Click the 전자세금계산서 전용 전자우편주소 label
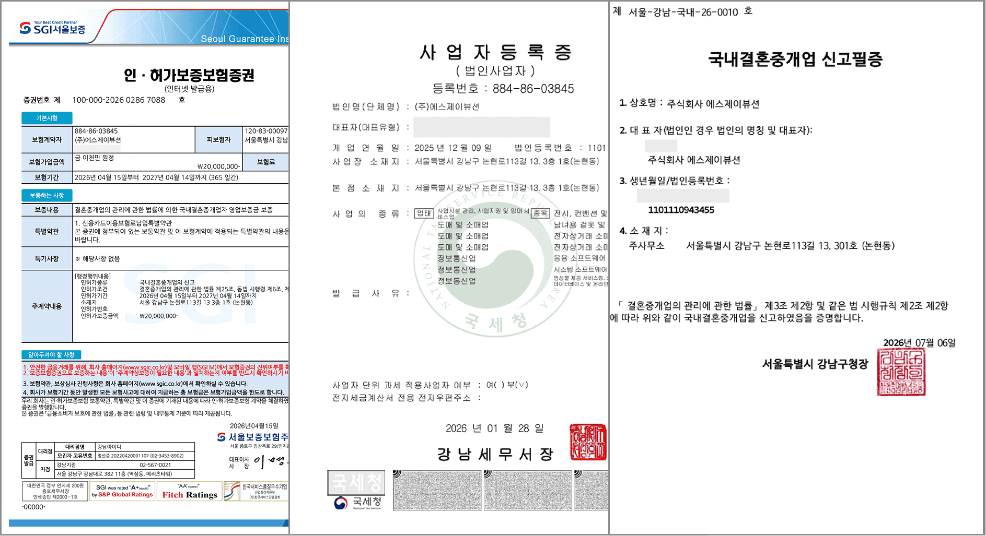This screenshot has width=986, height=536. 402,398
